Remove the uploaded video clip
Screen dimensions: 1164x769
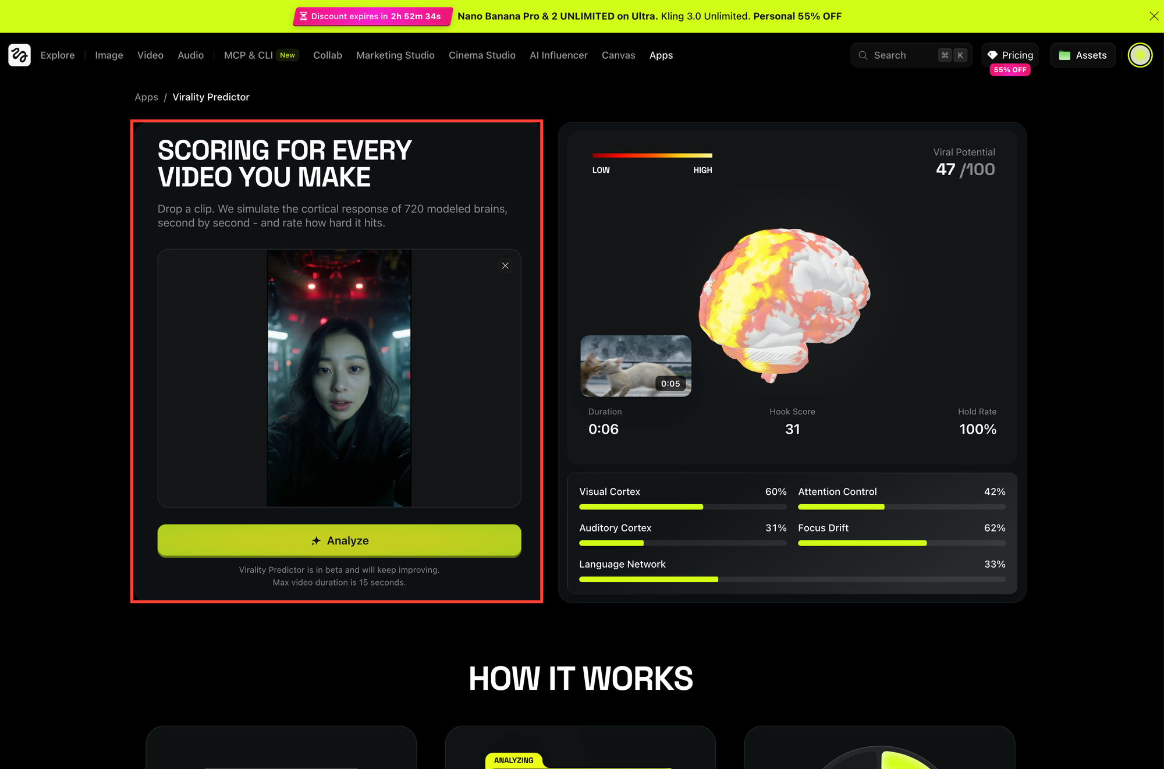pos(505,265)
